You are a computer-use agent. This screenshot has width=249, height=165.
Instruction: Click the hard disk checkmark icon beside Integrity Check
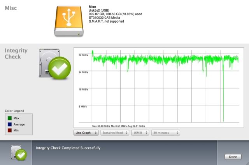pos(55,64)
